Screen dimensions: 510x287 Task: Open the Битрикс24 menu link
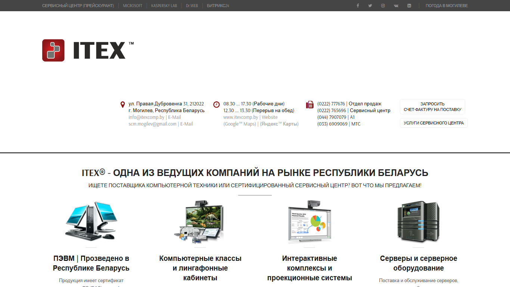(218, 6)
